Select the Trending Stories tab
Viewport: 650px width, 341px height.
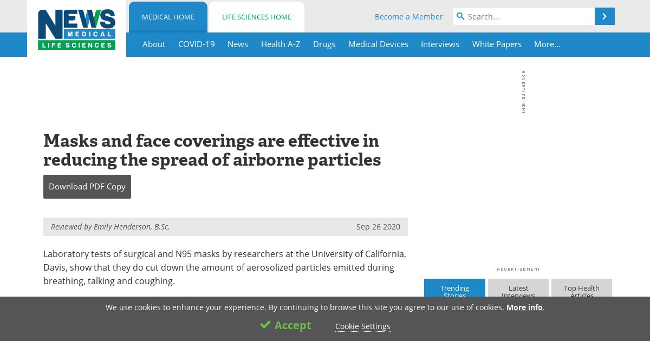454,288
